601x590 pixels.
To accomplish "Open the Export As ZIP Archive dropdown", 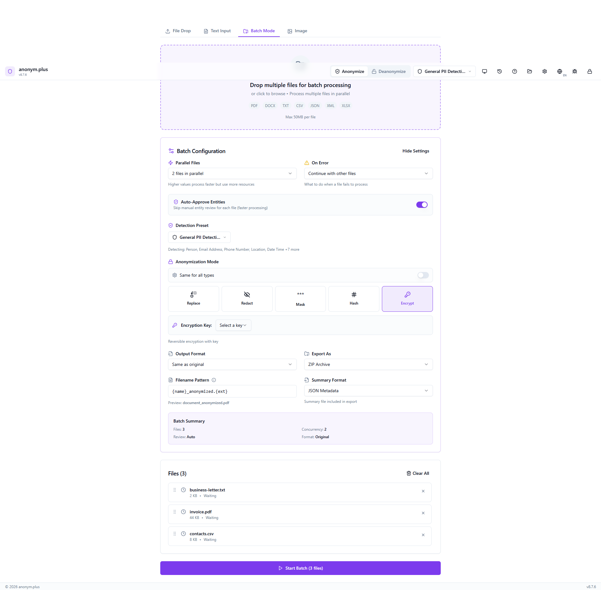I will (368, 364).
